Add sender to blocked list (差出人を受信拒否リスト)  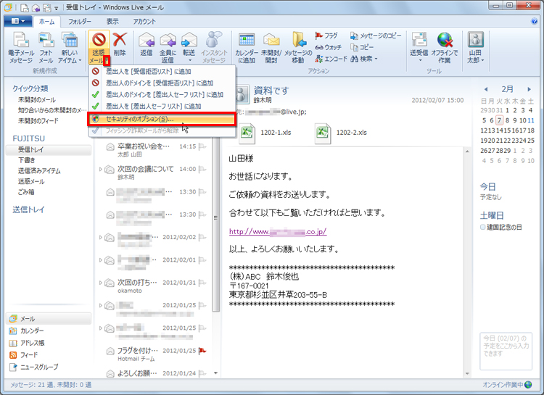click(x=162, y=72)
